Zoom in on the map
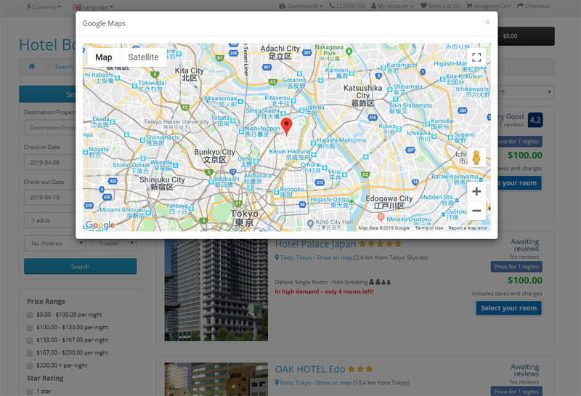Screen dimensions: 581x396 click(x=476, y=192)
